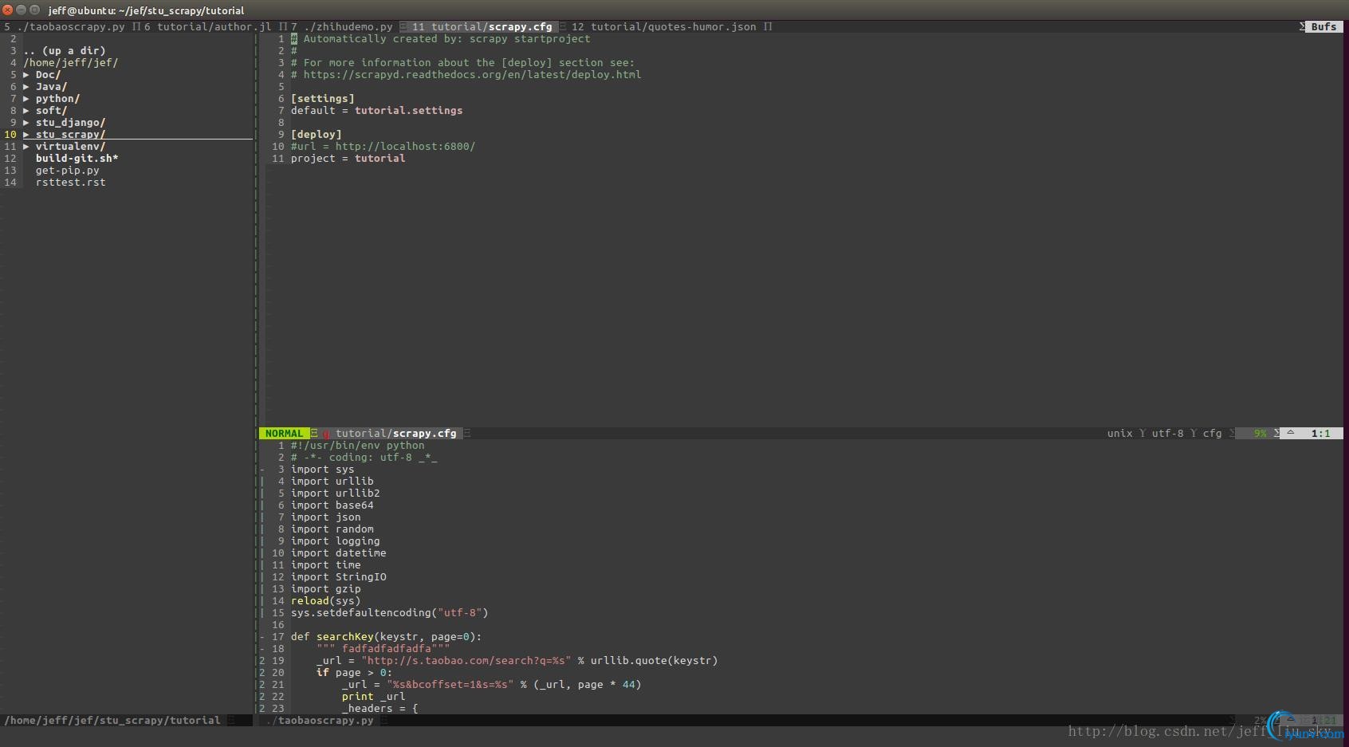Click the scrapyd.readthedocs.org deploy URL
1349x747 pixels.
click(x=472, y=75)
